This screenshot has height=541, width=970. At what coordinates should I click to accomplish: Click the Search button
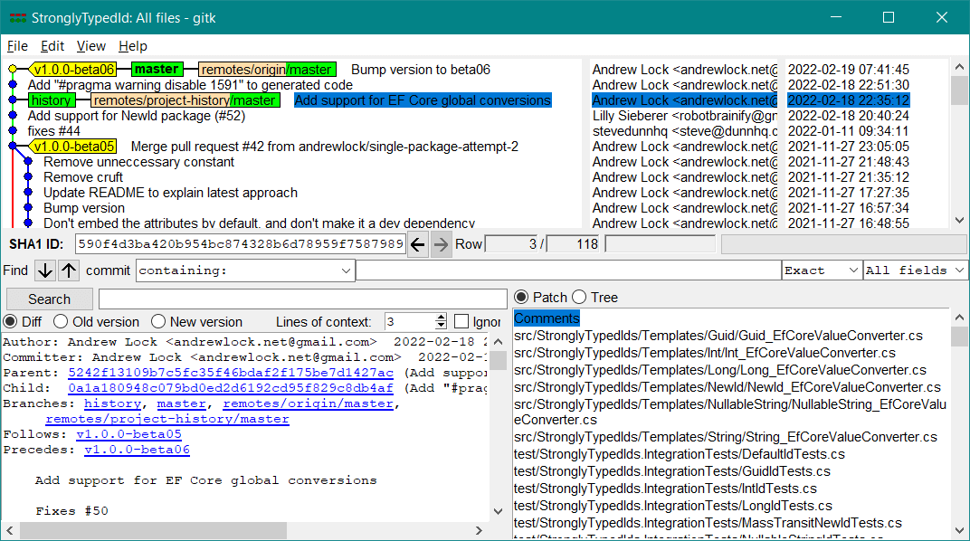coord(50,299)
